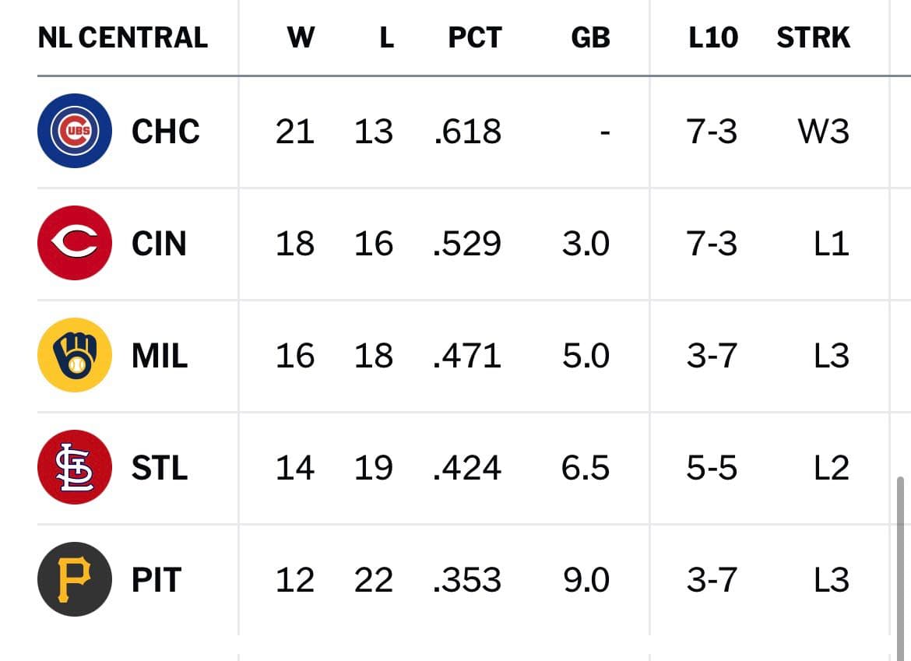
Task: Click the L10 column header
Action: pyautogui.click(x=712, y=37)
